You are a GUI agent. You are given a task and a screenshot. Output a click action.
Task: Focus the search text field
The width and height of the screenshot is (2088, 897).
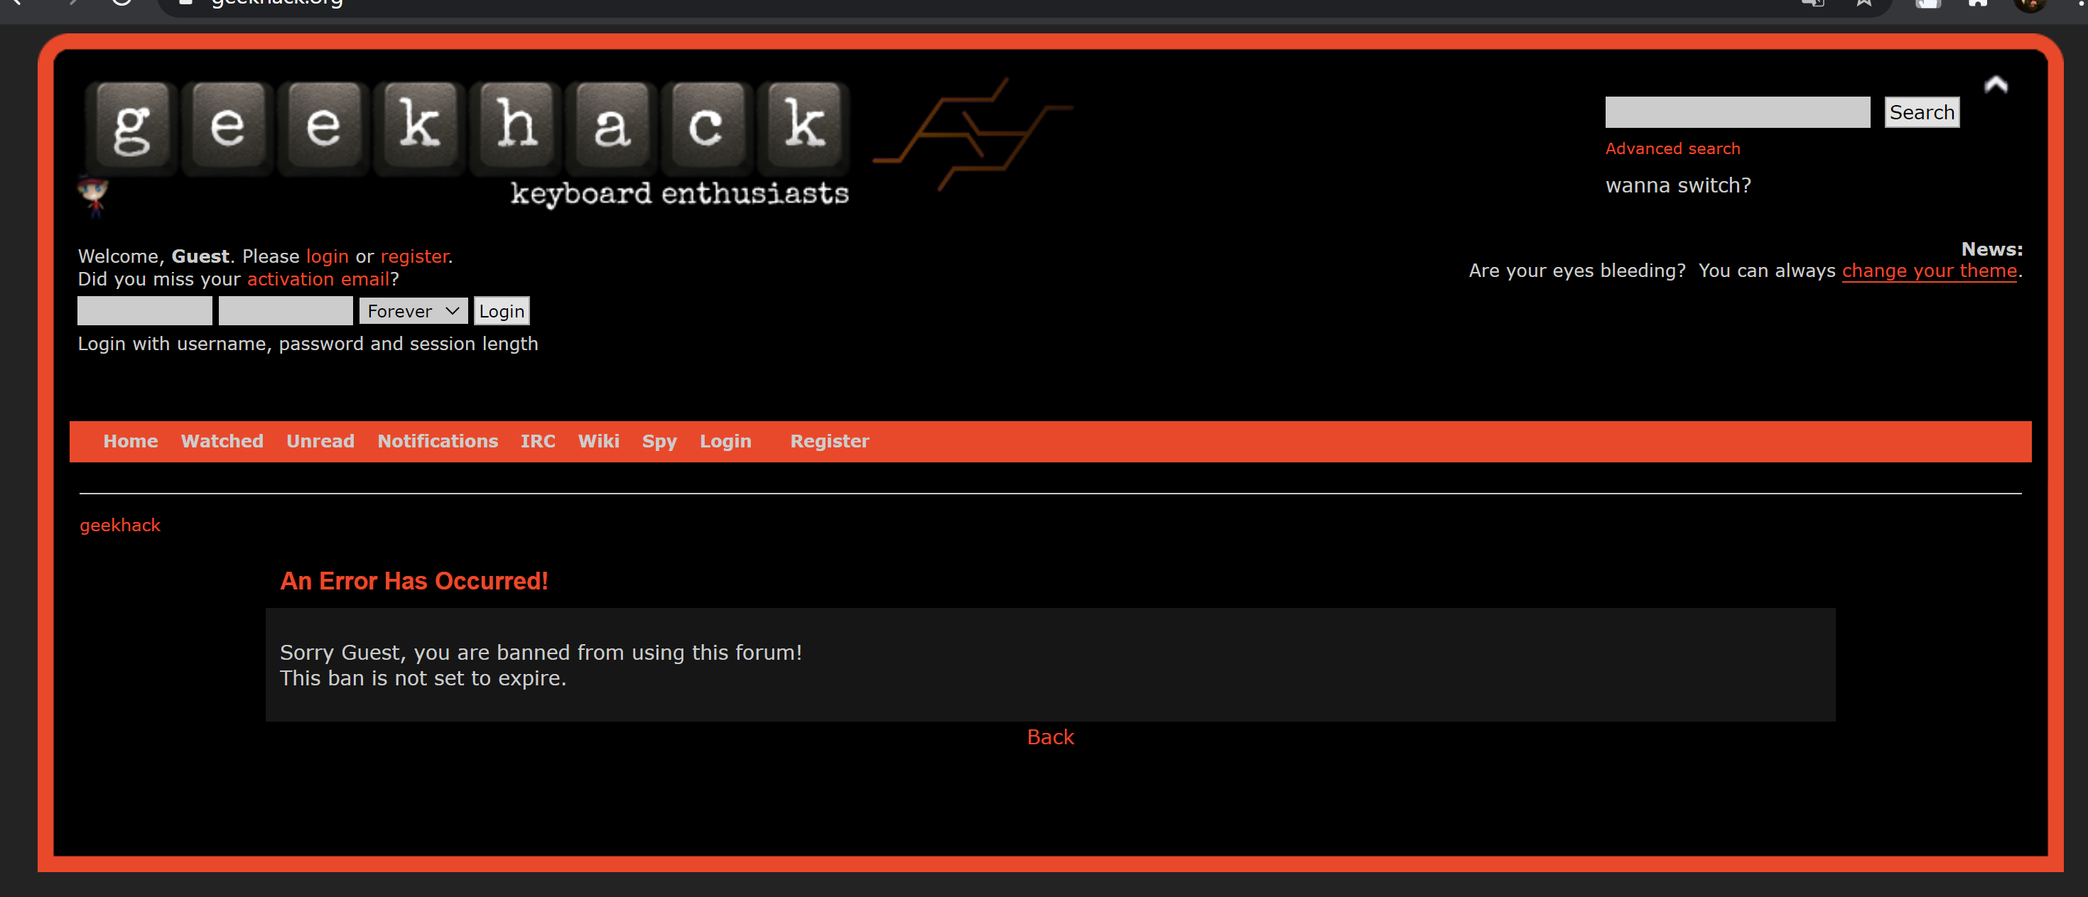coord(1737,112)
